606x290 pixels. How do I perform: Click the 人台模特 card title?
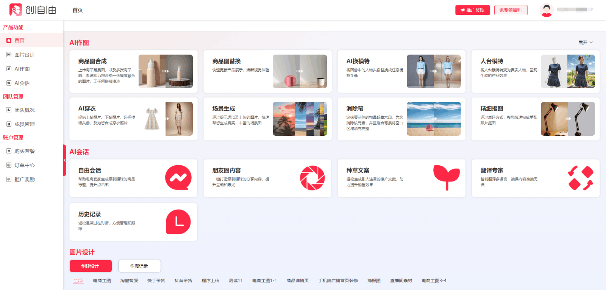click(492, 61)
